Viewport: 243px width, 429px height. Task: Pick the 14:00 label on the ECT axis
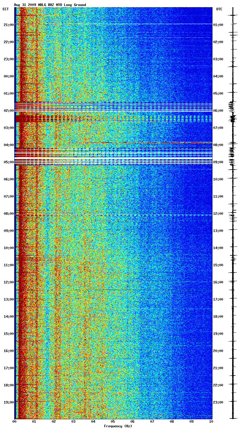[x=9, y=317]
